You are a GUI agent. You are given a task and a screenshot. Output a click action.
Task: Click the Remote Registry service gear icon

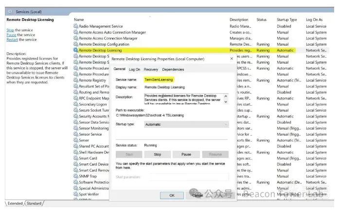[x=76, y=80]
